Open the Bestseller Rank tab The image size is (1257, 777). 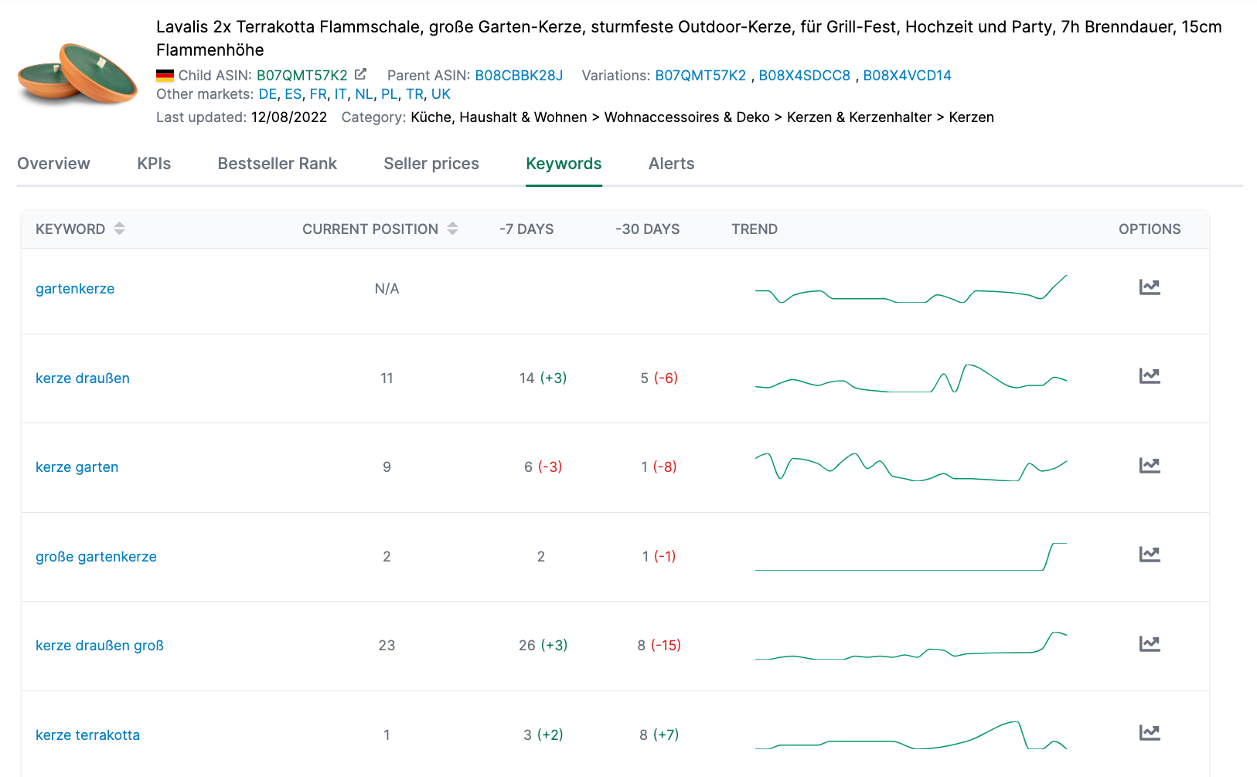coord(277,163)
